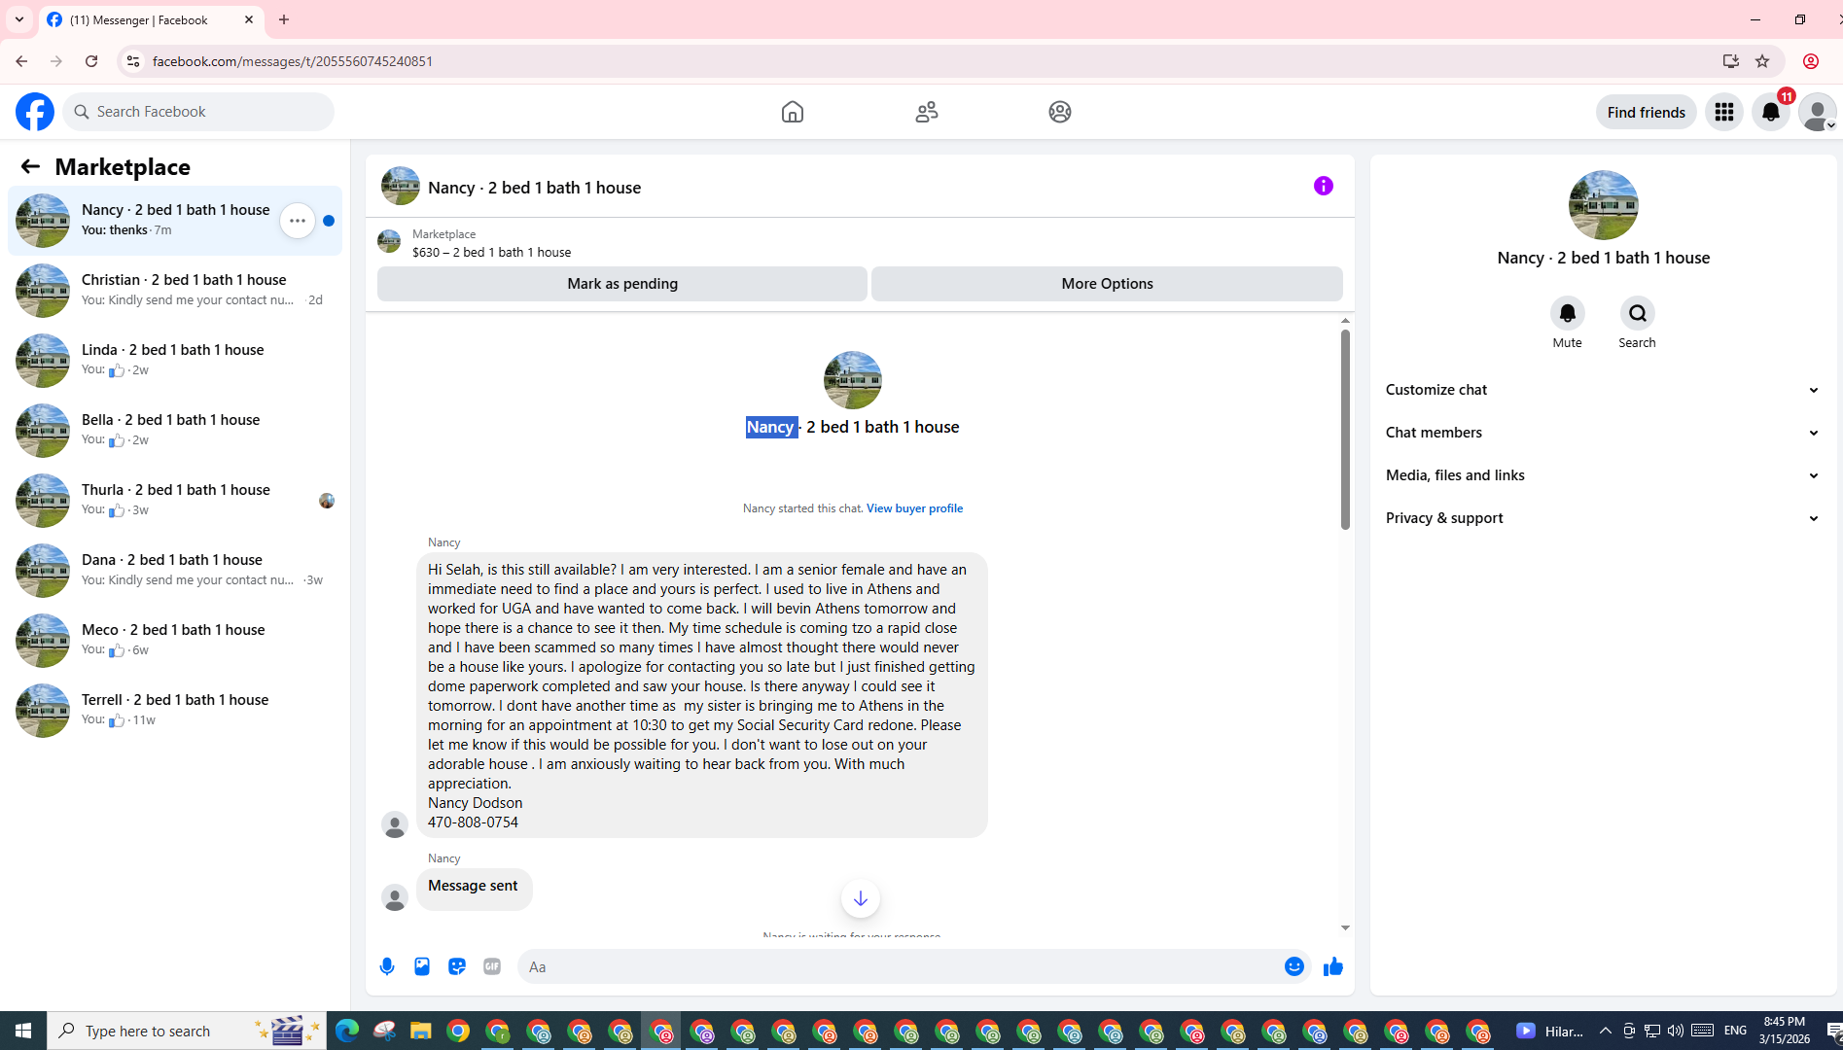Viewport: 1843px width, 1050px height.
Task: Open Thurla conversation in chat list
Action: click(x=175, y=501)
